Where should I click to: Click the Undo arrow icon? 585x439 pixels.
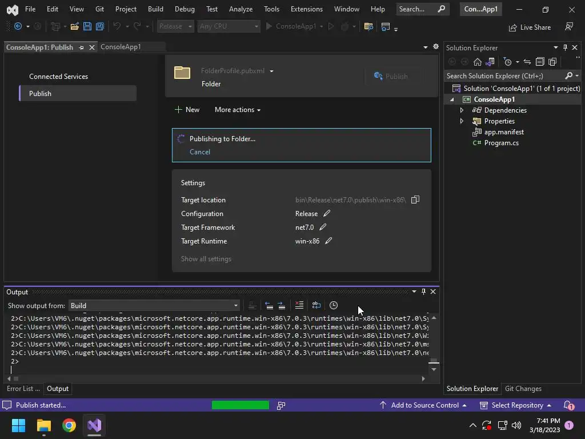[x=117, y=26]
